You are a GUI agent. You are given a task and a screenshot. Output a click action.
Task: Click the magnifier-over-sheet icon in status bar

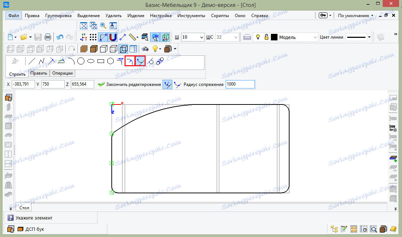[373, 229]
